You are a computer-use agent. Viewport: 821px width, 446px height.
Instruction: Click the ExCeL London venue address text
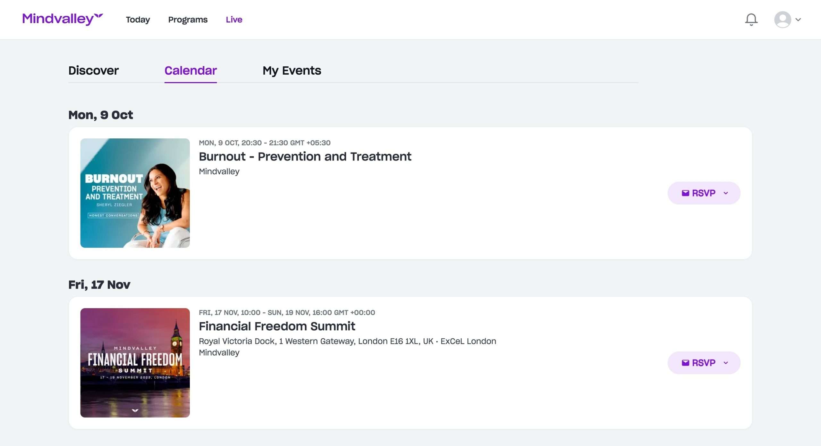pyautogui.click(x=347, y=341)
